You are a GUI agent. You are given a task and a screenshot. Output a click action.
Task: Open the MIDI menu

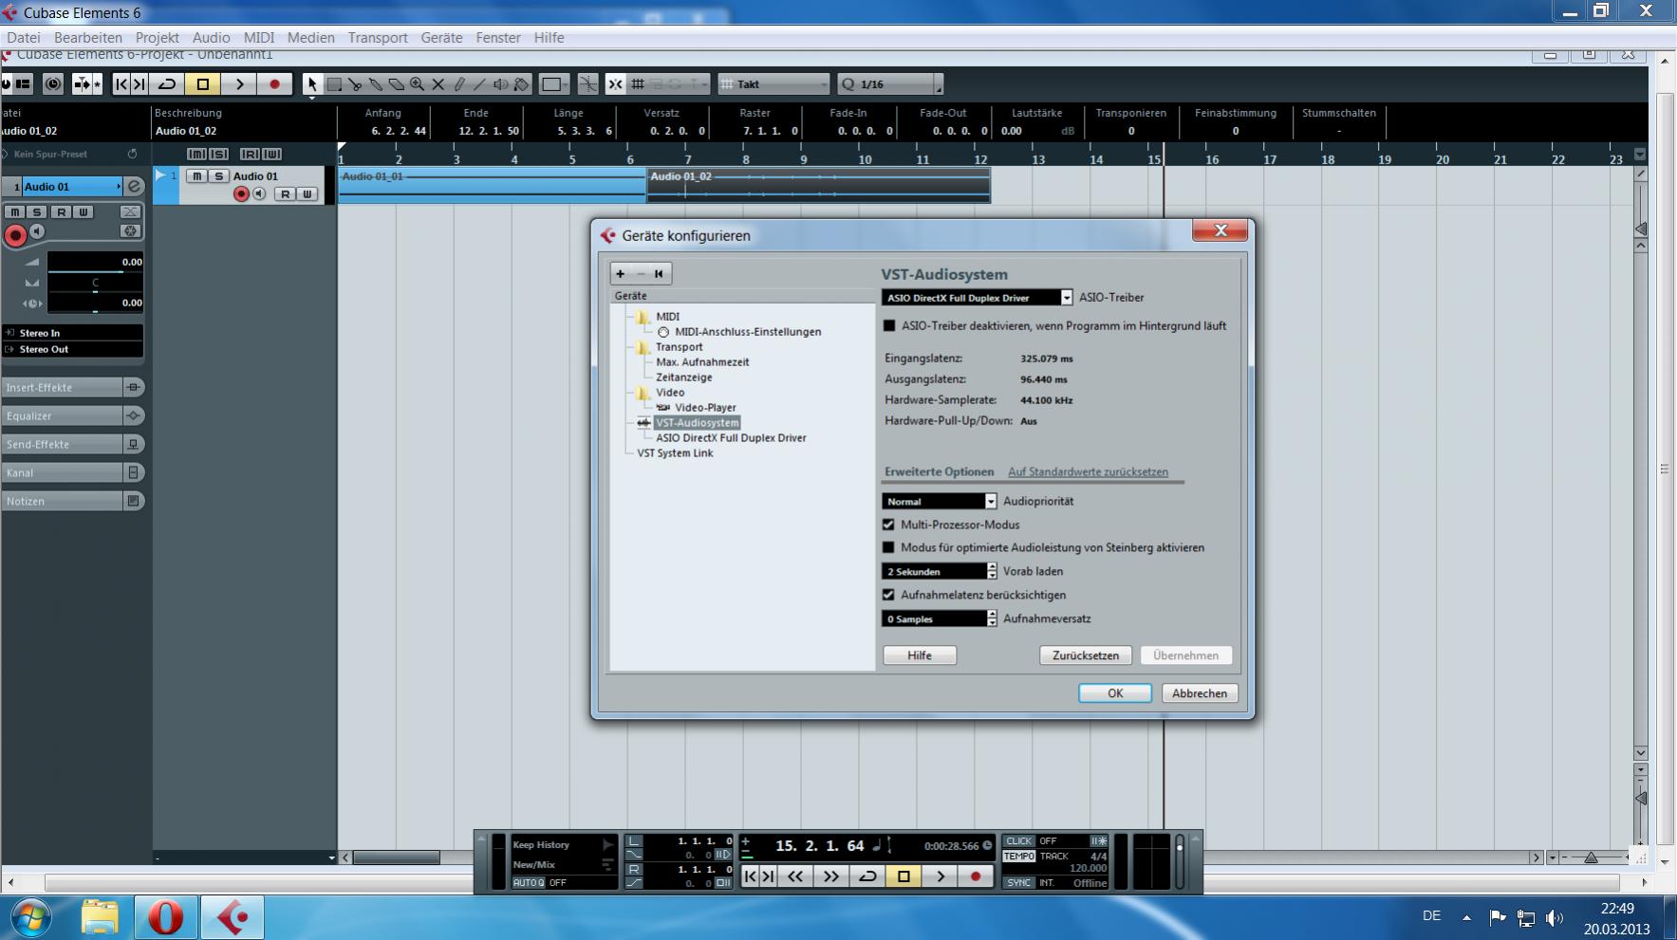point(258,38)
